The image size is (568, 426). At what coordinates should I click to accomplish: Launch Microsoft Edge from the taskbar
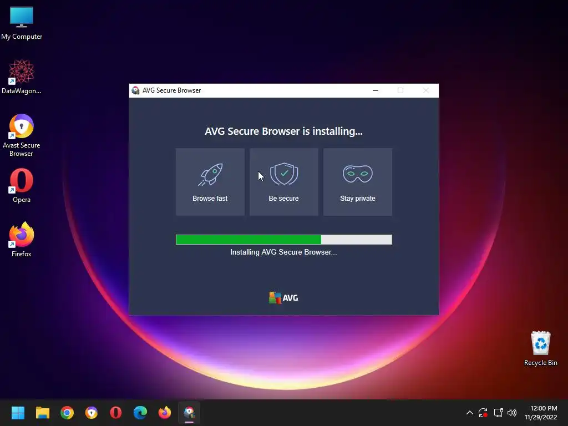pos(140,413)
